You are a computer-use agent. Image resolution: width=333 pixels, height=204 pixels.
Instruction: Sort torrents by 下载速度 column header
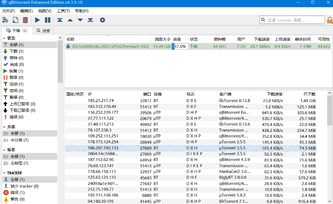coord(262,39)
